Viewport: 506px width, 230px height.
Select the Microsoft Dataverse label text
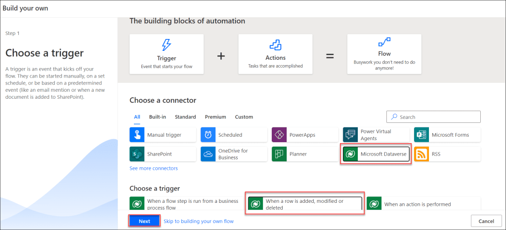point(383,154)
